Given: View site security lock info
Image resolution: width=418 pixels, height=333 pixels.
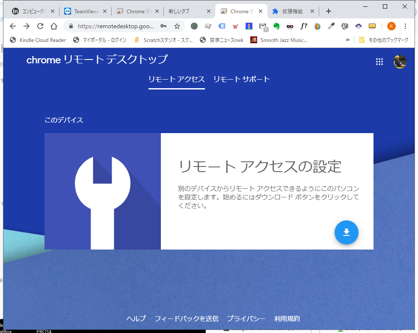Looking at the screenshot, I should click(x=71, y=26).
